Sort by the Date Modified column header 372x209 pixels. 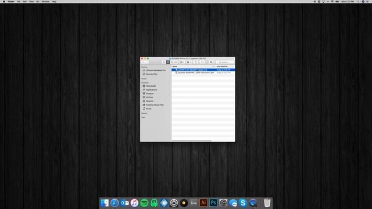point(225,67)
